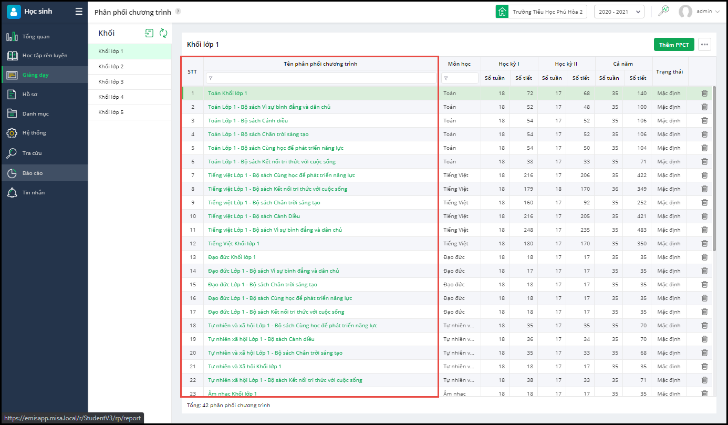Click the Thêm PPCT button
Image resolution: width=728 pixels, height=425 pixels.
point(673,45)
